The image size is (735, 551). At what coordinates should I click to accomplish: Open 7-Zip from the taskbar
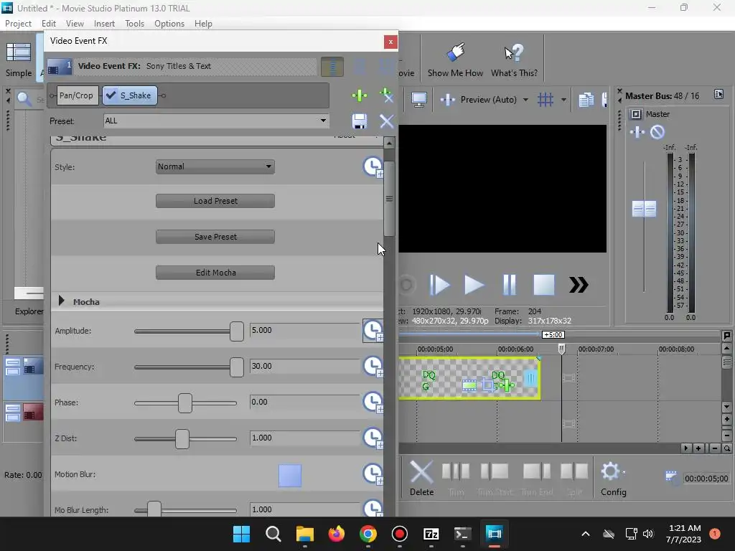coord(431,534)
